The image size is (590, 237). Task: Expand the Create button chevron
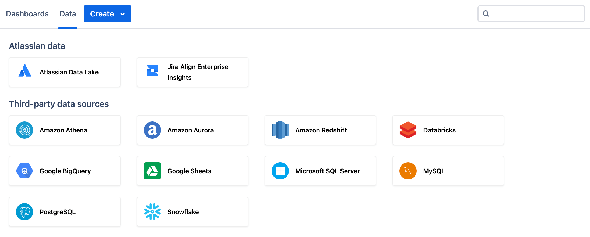coord(123,13)
